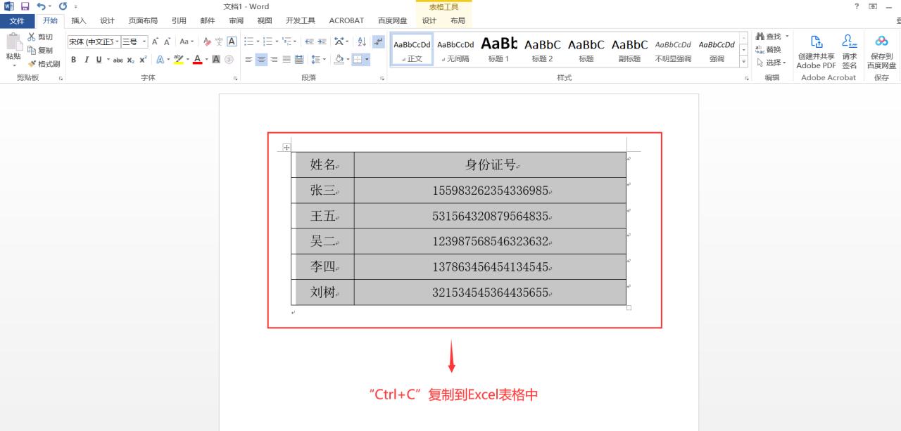Toggle Center alignment button

point(261,60)
